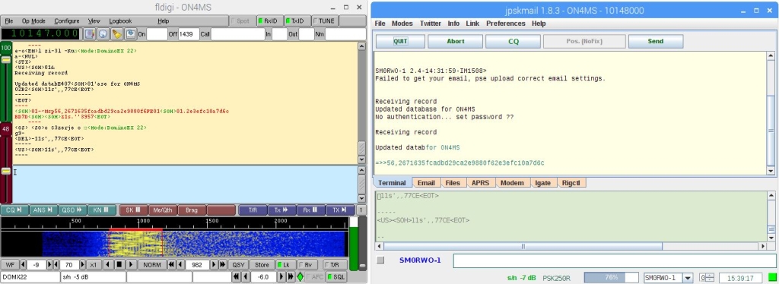
Task: Open Twitter menu in jpskmail
Action: pos(431,24)
